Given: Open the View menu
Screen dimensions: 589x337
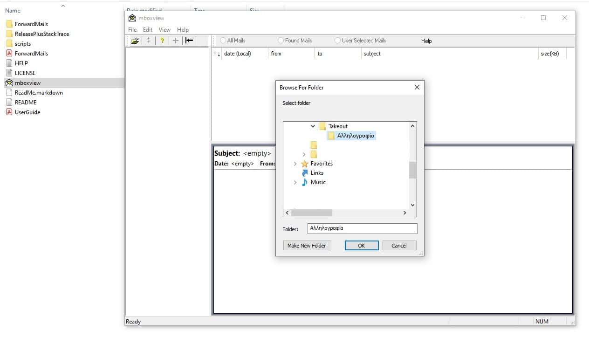Looking at the screenshot, I should [164, 29].
